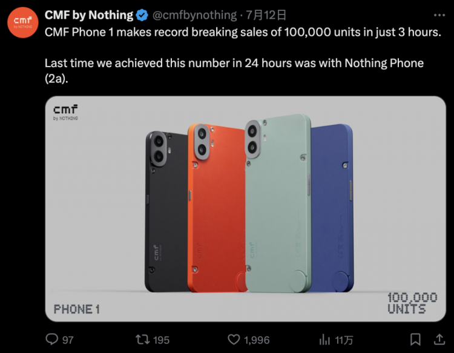
Task: Bookmark this post with the bookmark icon
Action: [x=415, y=339]
